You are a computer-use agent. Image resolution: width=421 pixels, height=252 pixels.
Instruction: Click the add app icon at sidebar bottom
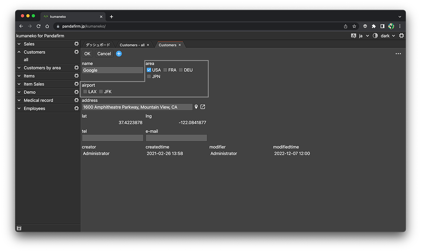(x=19, y=228)
